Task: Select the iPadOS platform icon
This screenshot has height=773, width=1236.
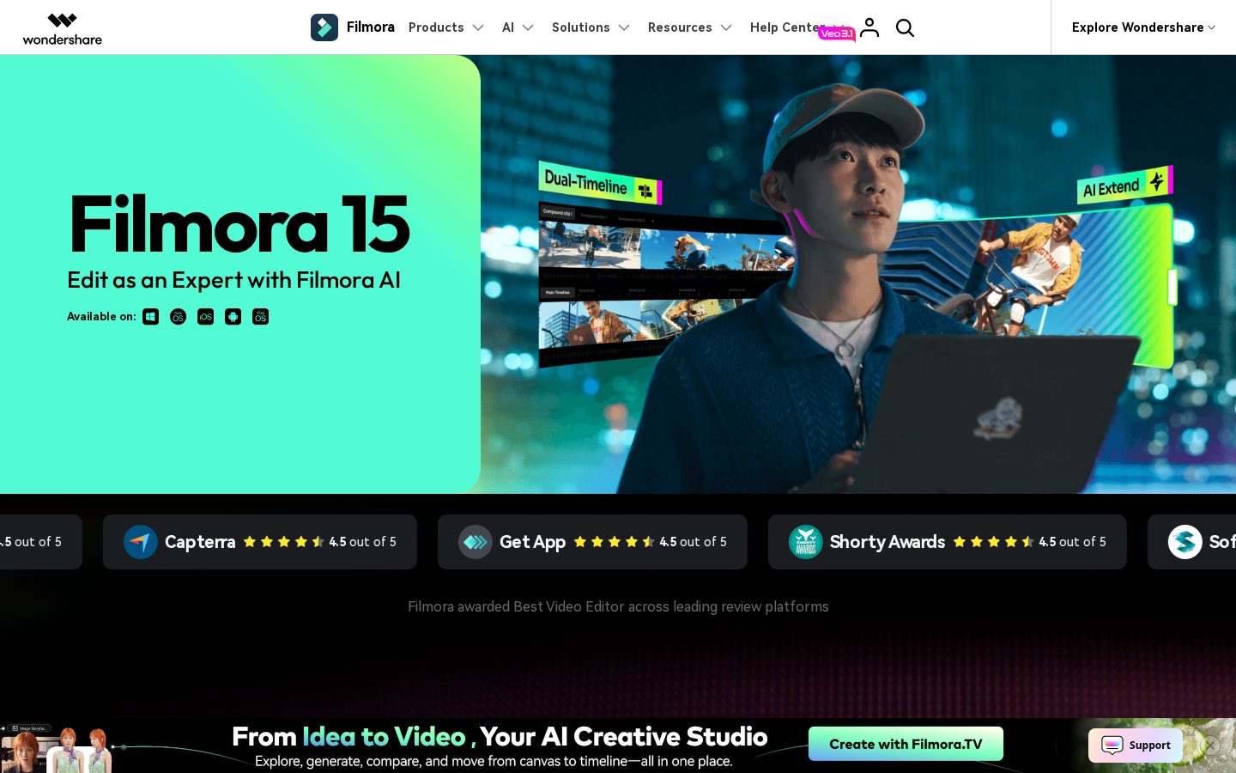Action: point(260,317)
